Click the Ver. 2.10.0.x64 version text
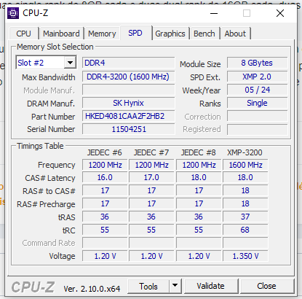The image size is (302, 299). tap(92, 289)
